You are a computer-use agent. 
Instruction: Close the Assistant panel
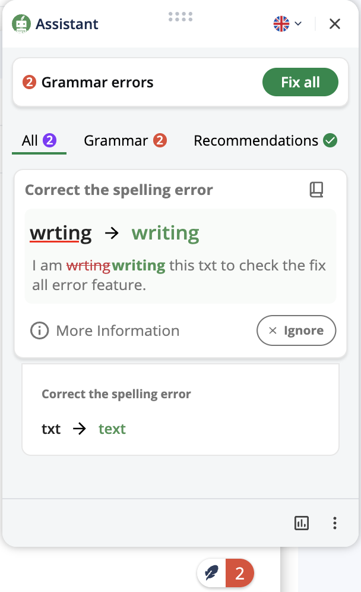pos(335,24)
